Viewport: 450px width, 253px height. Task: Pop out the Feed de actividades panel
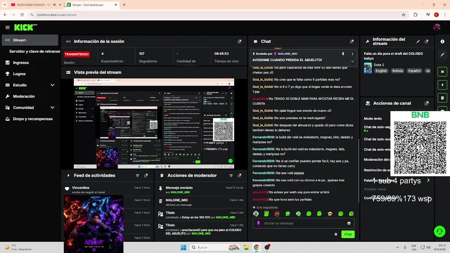point(146,176)
